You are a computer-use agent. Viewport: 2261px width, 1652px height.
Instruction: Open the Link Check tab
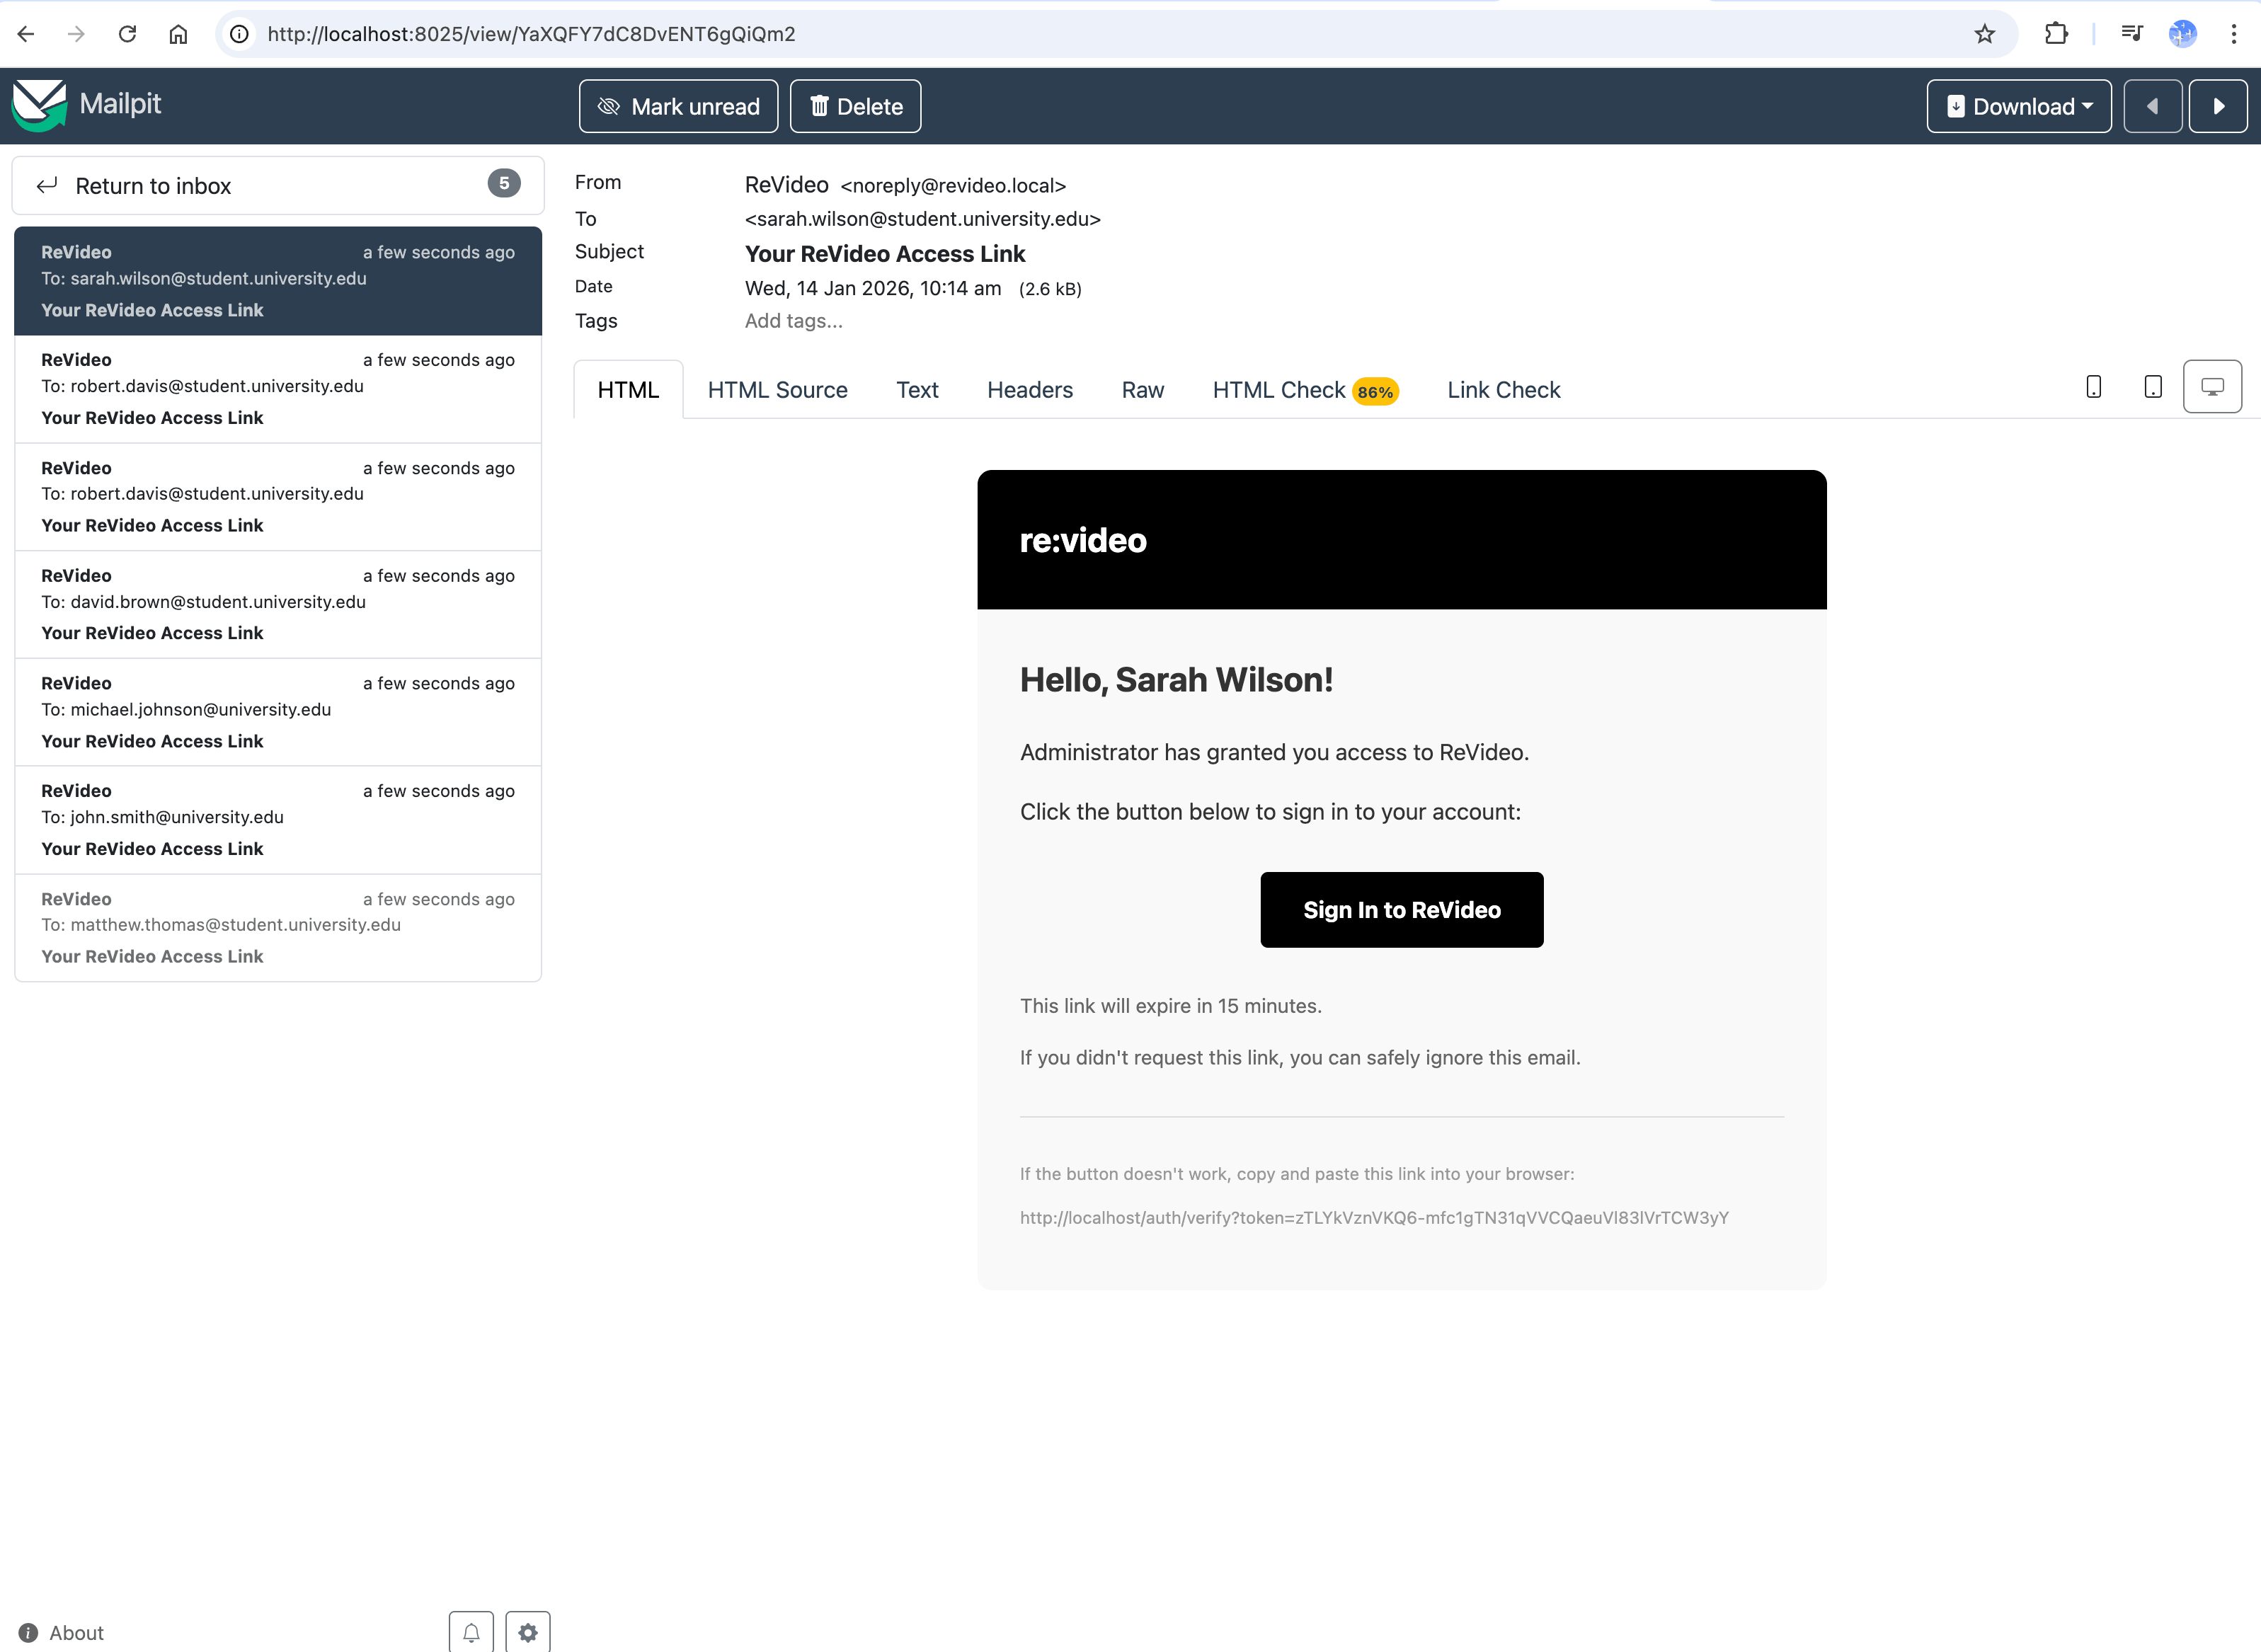pos(1503,390)
